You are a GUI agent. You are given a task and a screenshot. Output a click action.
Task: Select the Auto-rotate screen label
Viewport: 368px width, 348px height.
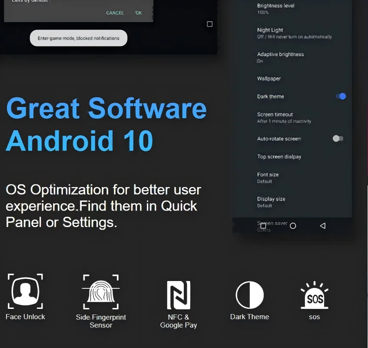[x=279, y=139]
